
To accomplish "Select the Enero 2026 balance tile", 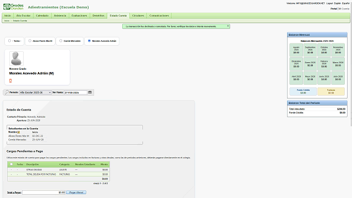I will [x=310, y=64].
